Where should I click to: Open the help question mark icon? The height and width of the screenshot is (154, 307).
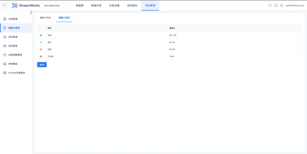click(x=270, y=5)
